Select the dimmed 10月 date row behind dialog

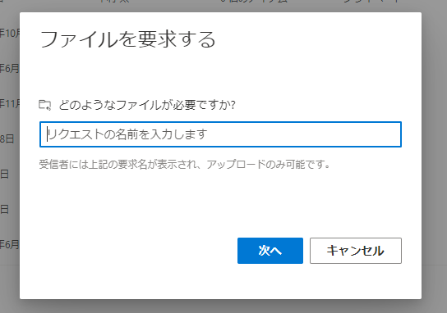(10, 34)
